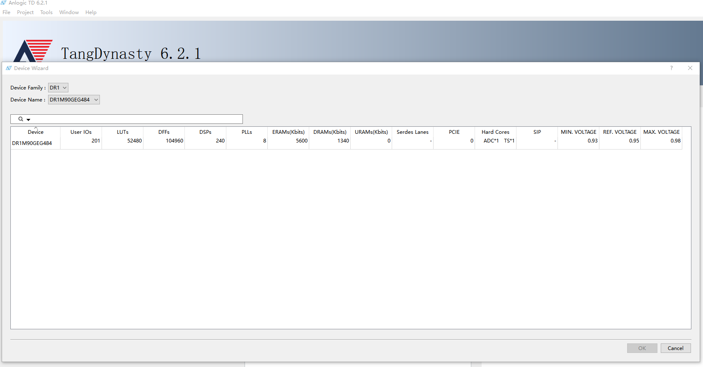The height and width of the screenshot is (367, 703).
Task: Click the DRAMs(Kbits) column header
Action: pyautogui.click(x=330, y=132)
